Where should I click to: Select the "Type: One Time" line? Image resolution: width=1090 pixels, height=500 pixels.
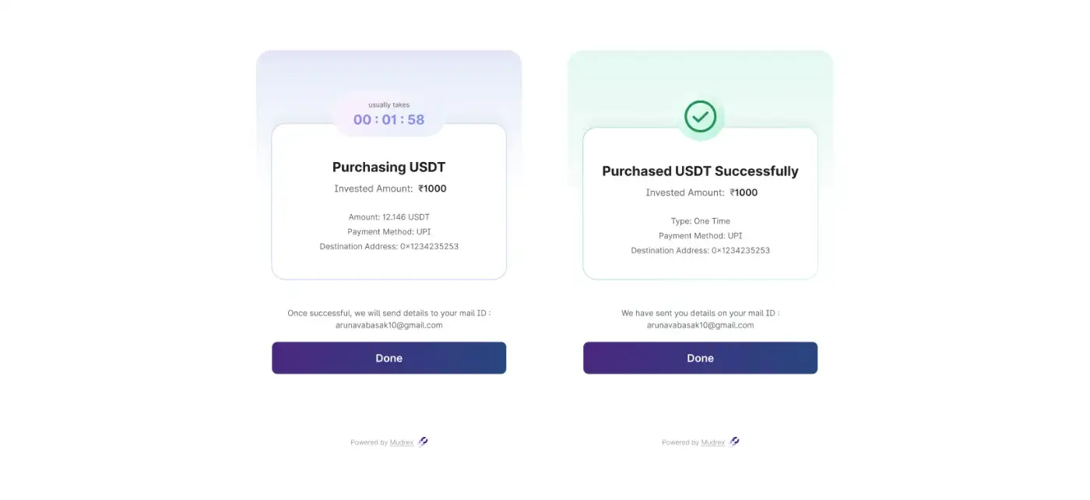tap(700, 221)
